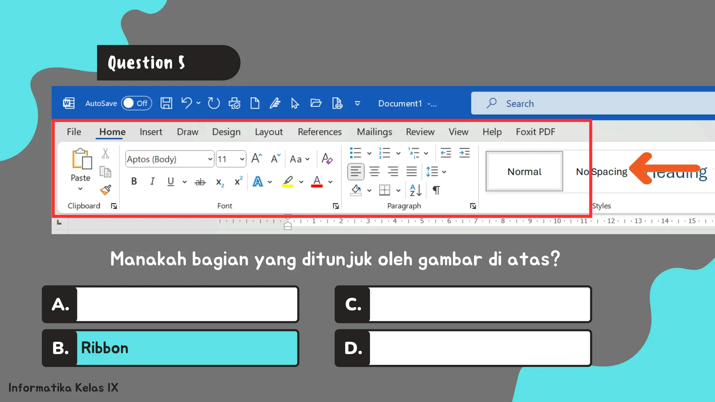Screen dimensions: 715x402
Task: Toggle Align Left
Action: point(356,172)
